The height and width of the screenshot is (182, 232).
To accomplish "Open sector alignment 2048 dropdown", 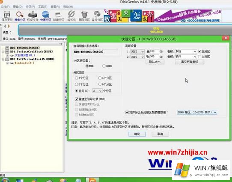I will tap(197, 112).
